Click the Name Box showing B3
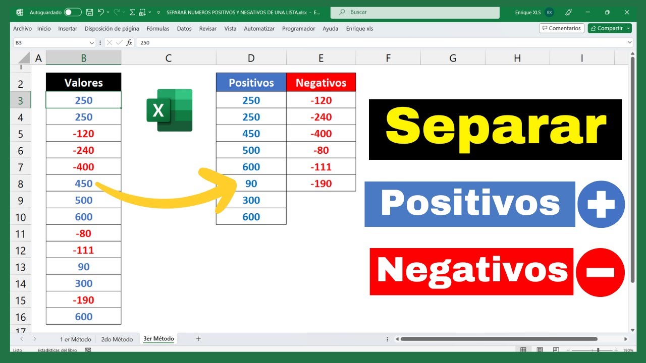The image size is (646, 363). [50, 43]
